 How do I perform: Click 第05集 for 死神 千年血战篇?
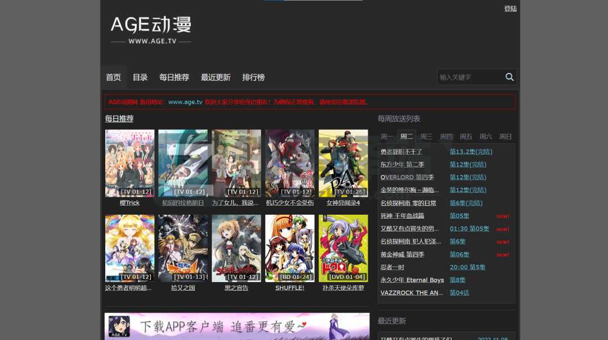click(x=458, y=215)
